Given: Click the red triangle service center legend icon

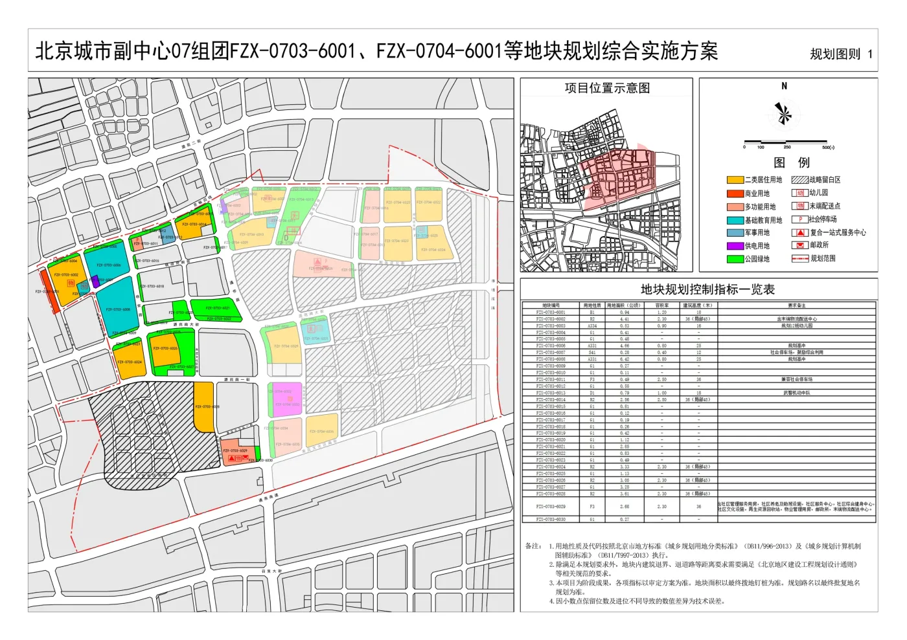Looking at the screenshot, I should click(x=799, y=232).
